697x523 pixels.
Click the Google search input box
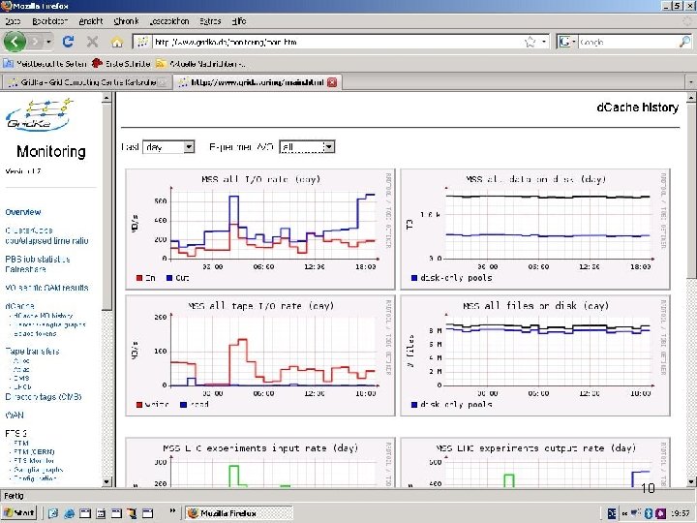click(x=627, y=42)
